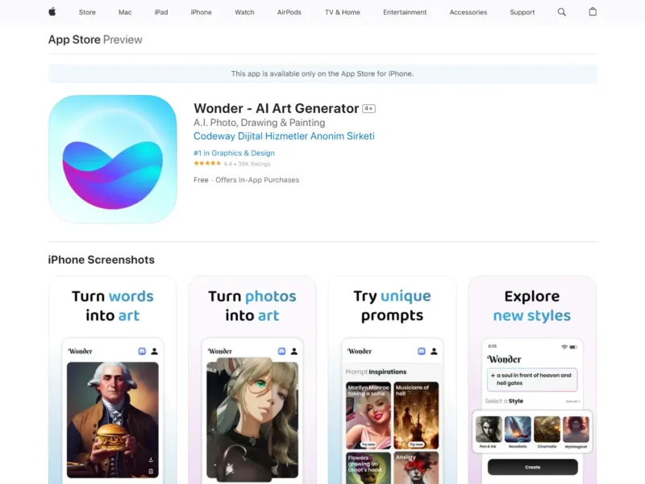Click the Apple logo icon
Viewport: 645px width, 484px height.
[52, 12]
